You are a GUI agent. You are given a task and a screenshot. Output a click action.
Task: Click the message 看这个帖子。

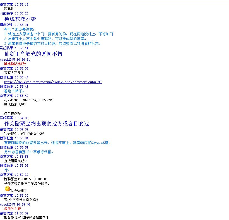click(14, 91)
